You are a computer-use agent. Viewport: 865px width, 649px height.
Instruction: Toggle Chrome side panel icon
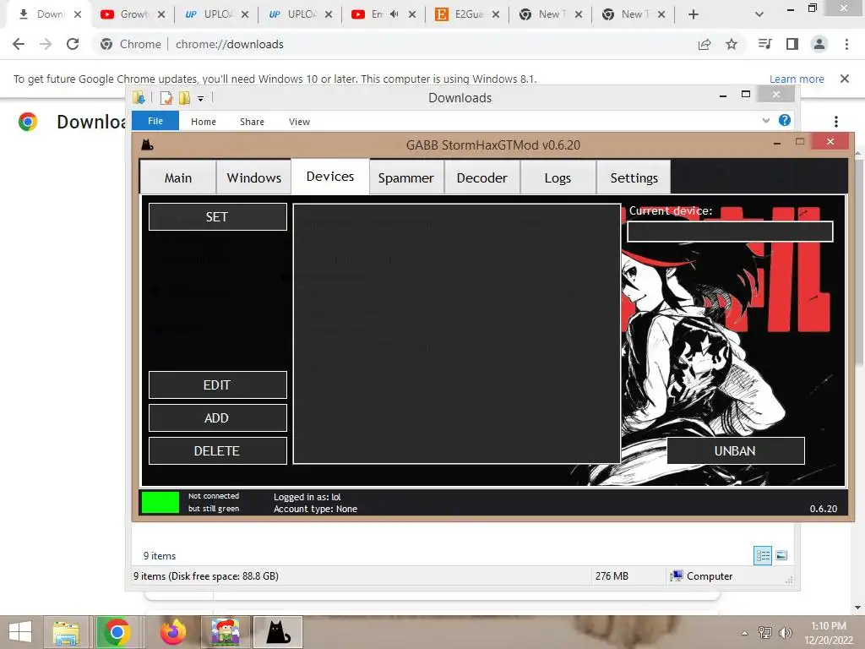792,44
